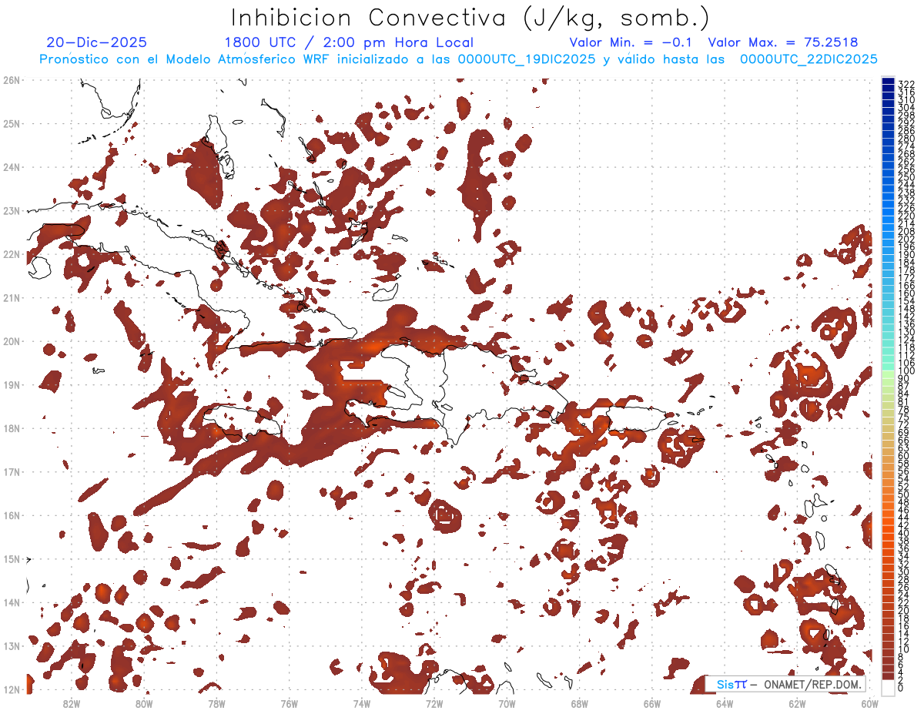Screen dimensions: 924x714
Task: Click the '70W' longitude label
Action: 507,703
